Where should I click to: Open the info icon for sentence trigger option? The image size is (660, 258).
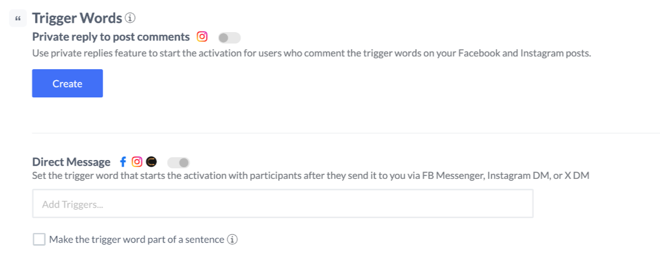233,240
